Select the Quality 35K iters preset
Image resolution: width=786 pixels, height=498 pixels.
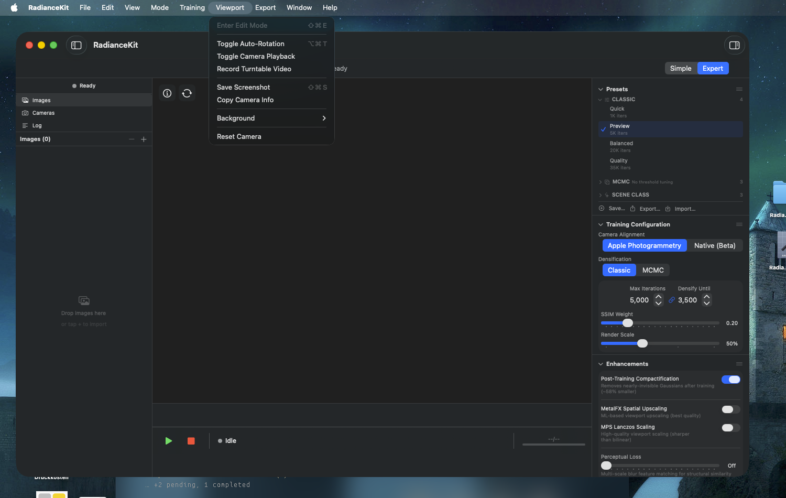[671, 164]
